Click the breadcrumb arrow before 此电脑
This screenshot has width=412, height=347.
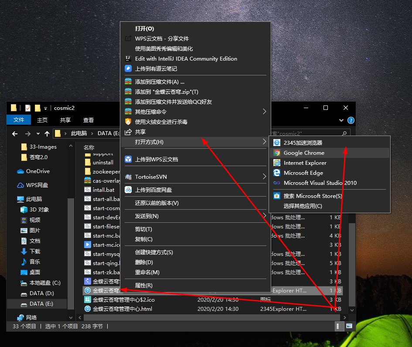point(65,133)
